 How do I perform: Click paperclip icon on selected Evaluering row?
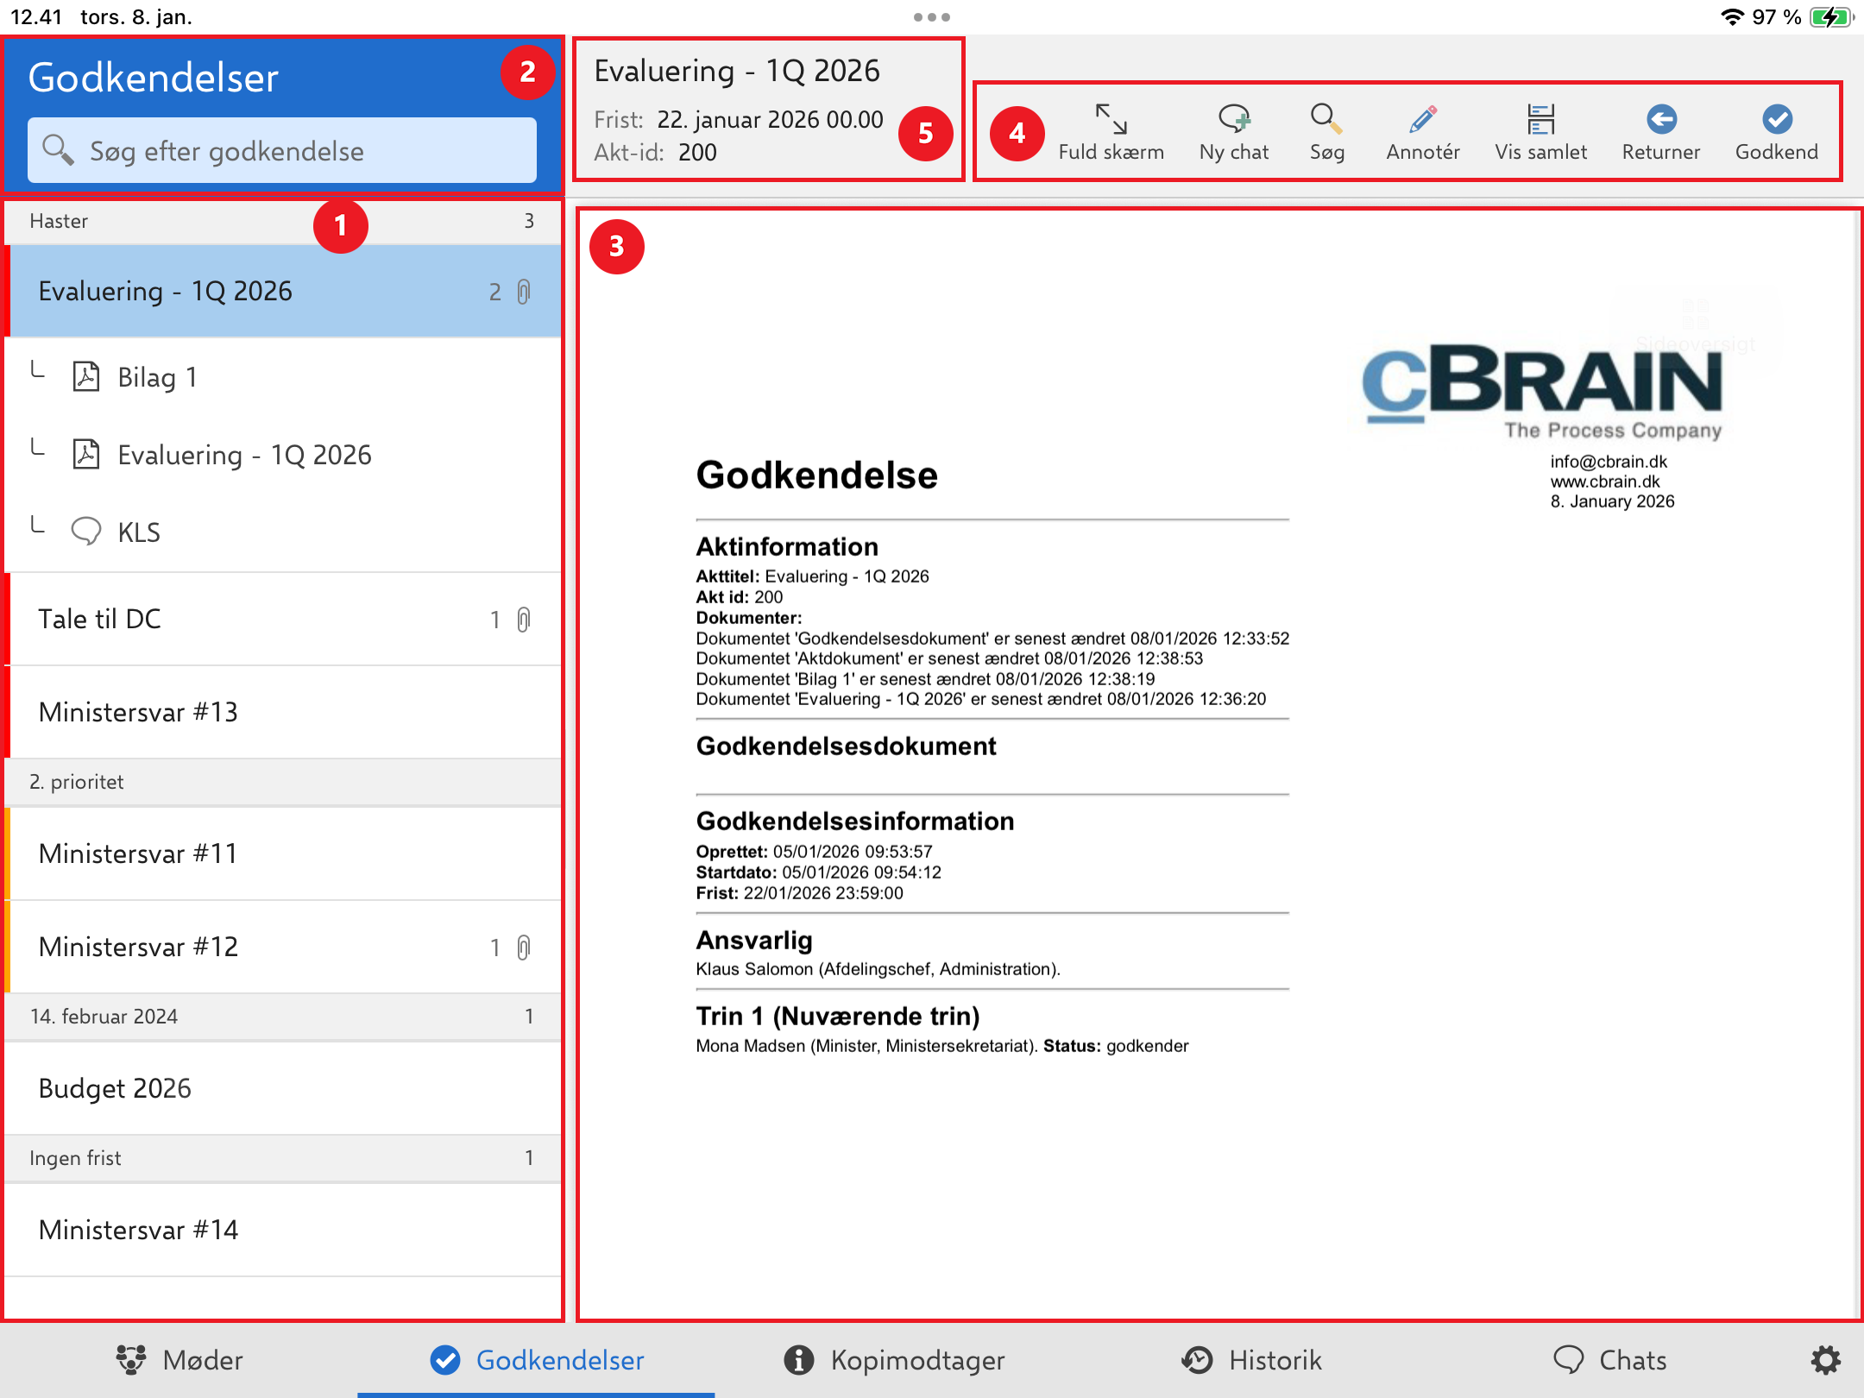524,292
